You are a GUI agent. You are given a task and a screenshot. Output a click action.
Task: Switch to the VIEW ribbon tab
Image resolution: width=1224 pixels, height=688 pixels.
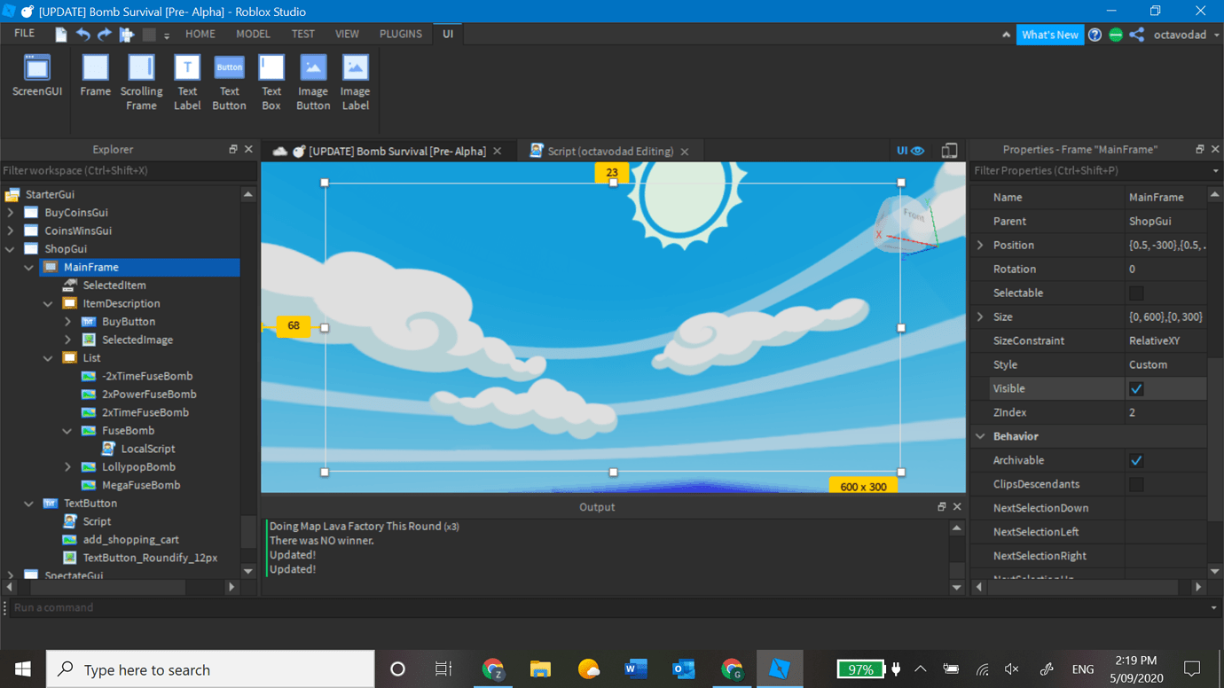(x=347, y=34)
